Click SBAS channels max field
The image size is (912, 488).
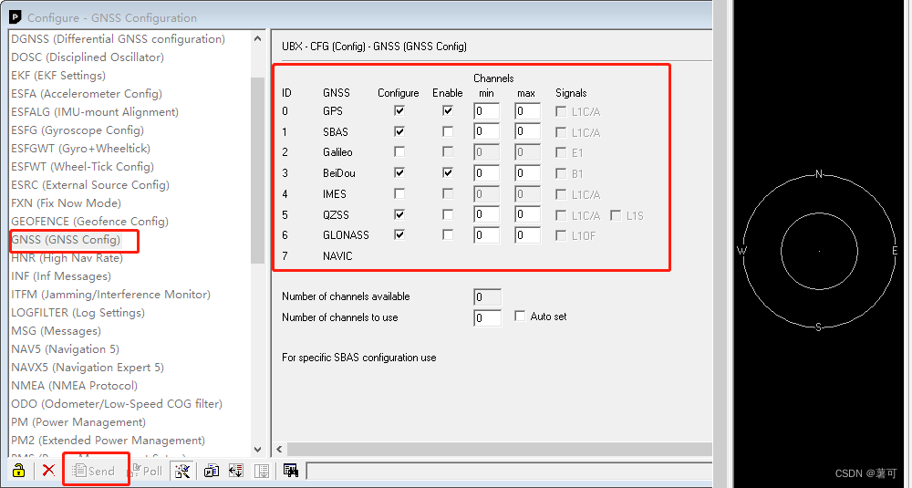pyautogui.click(x=527, y=132)
